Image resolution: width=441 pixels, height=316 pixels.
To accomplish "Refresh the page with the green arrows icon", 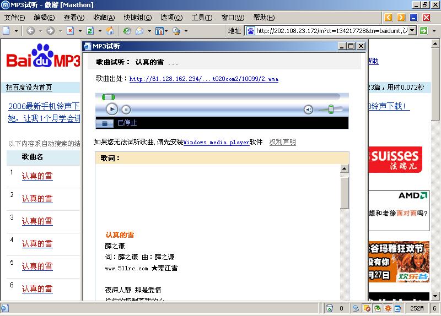I will (90, 31).
